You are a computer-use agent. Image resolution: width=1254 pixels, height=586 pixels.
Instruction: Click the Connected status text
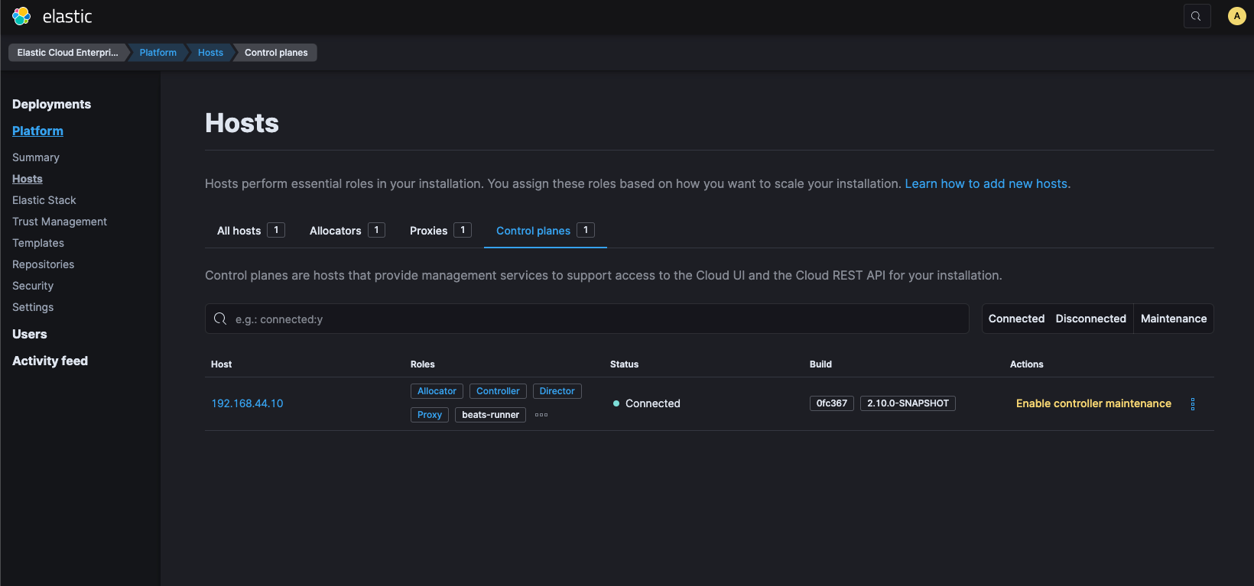(652, 403)
